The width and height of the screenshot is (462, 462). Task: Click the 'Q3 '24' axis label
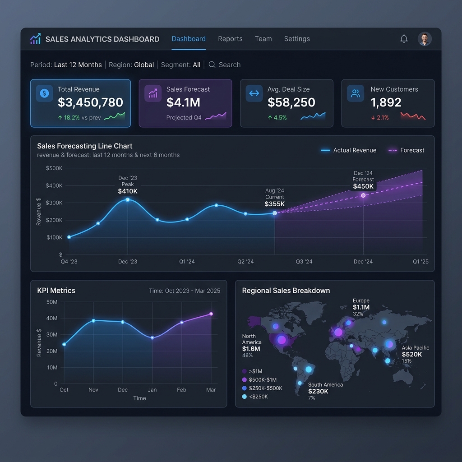click(x=304, y=262)
